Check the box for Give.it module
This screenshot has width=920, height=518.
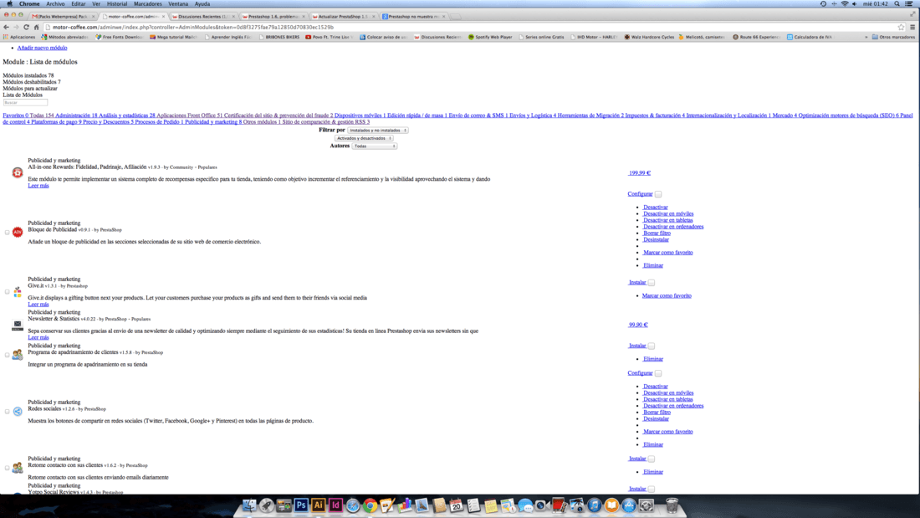tap(7, 292)
